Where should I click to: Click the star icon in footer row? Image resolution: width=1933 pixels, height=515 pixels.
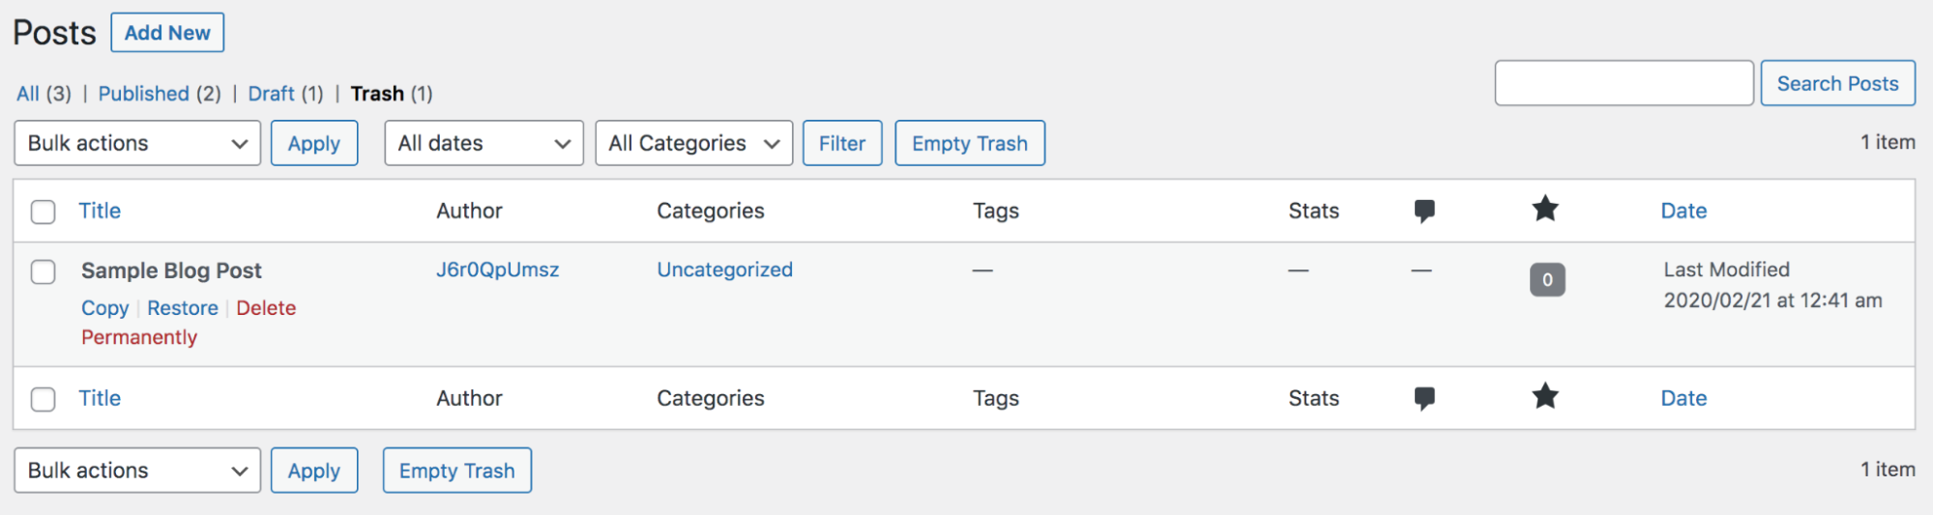1545,396
